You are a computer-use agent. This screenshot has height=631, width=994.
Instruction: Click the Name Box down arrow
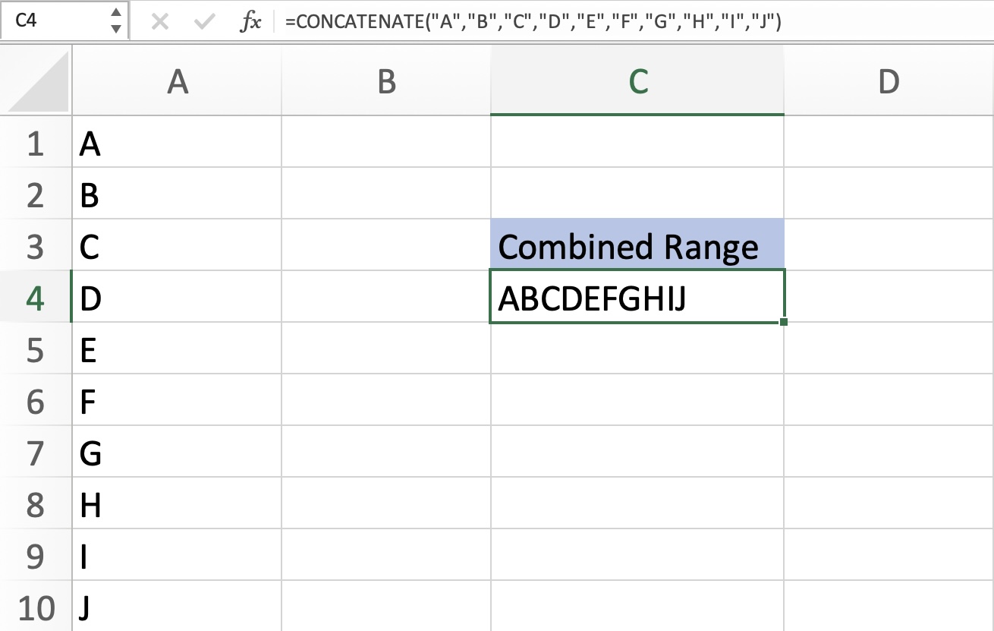point(115,29)
